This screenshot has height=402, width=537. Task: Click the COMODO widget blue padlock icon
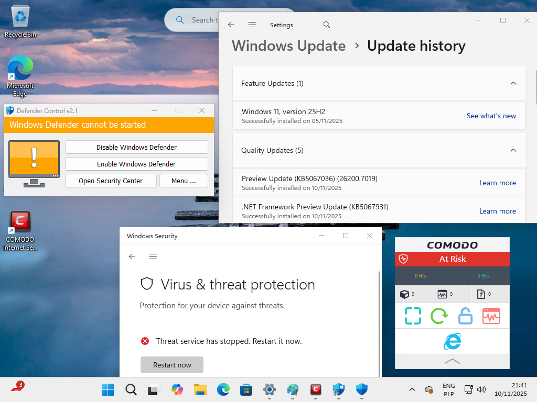click(466, 316)
